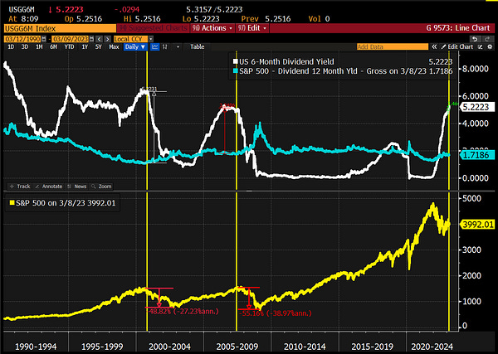Shift date range backward with left arrow
498x354 pixels.
(x=100, y=39)
